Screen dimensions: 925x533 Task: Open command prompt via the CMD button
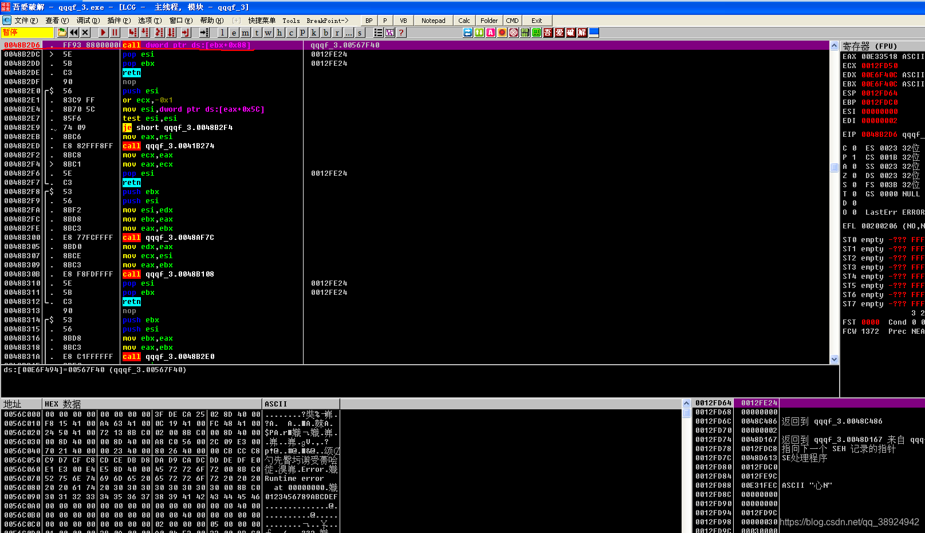(512, 21)
